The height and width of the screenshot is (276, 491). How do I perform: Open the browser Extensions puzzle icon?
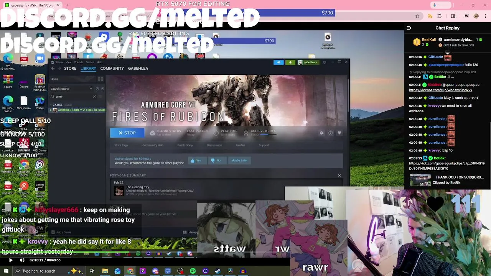pyautogui.click(x=440, y=16)
